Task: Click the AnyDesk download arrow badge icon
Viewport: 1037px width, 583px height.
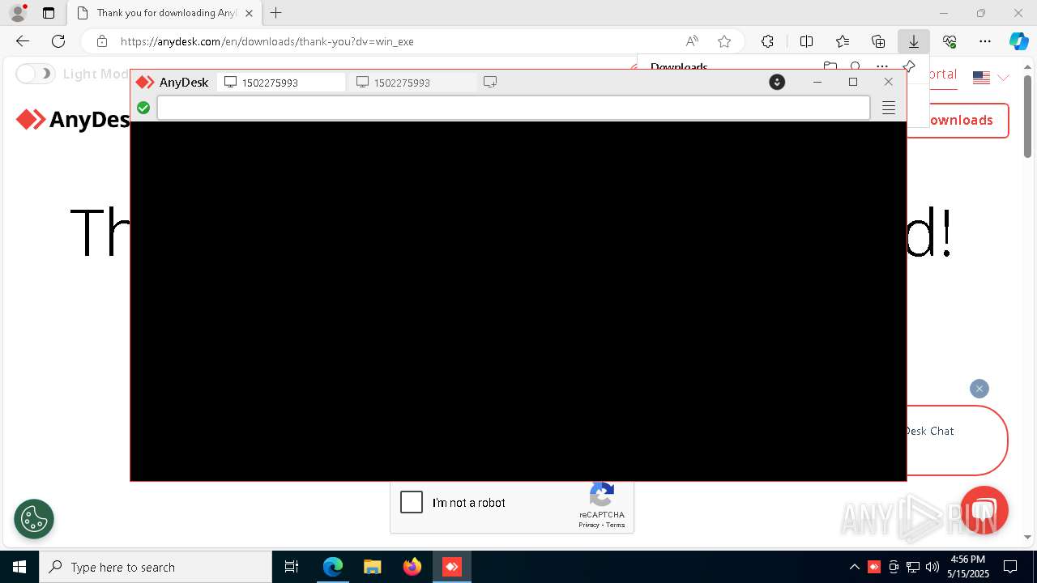Action: pyautogui.click(x=777, y=82)
